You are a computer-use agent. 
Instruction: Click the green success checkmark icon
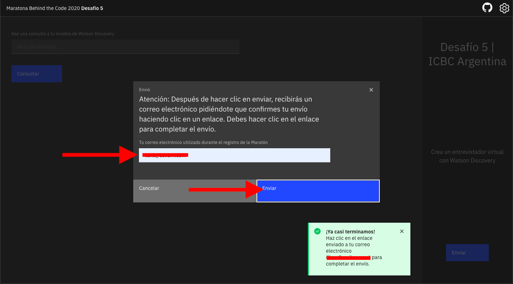(x=317, y=231)
